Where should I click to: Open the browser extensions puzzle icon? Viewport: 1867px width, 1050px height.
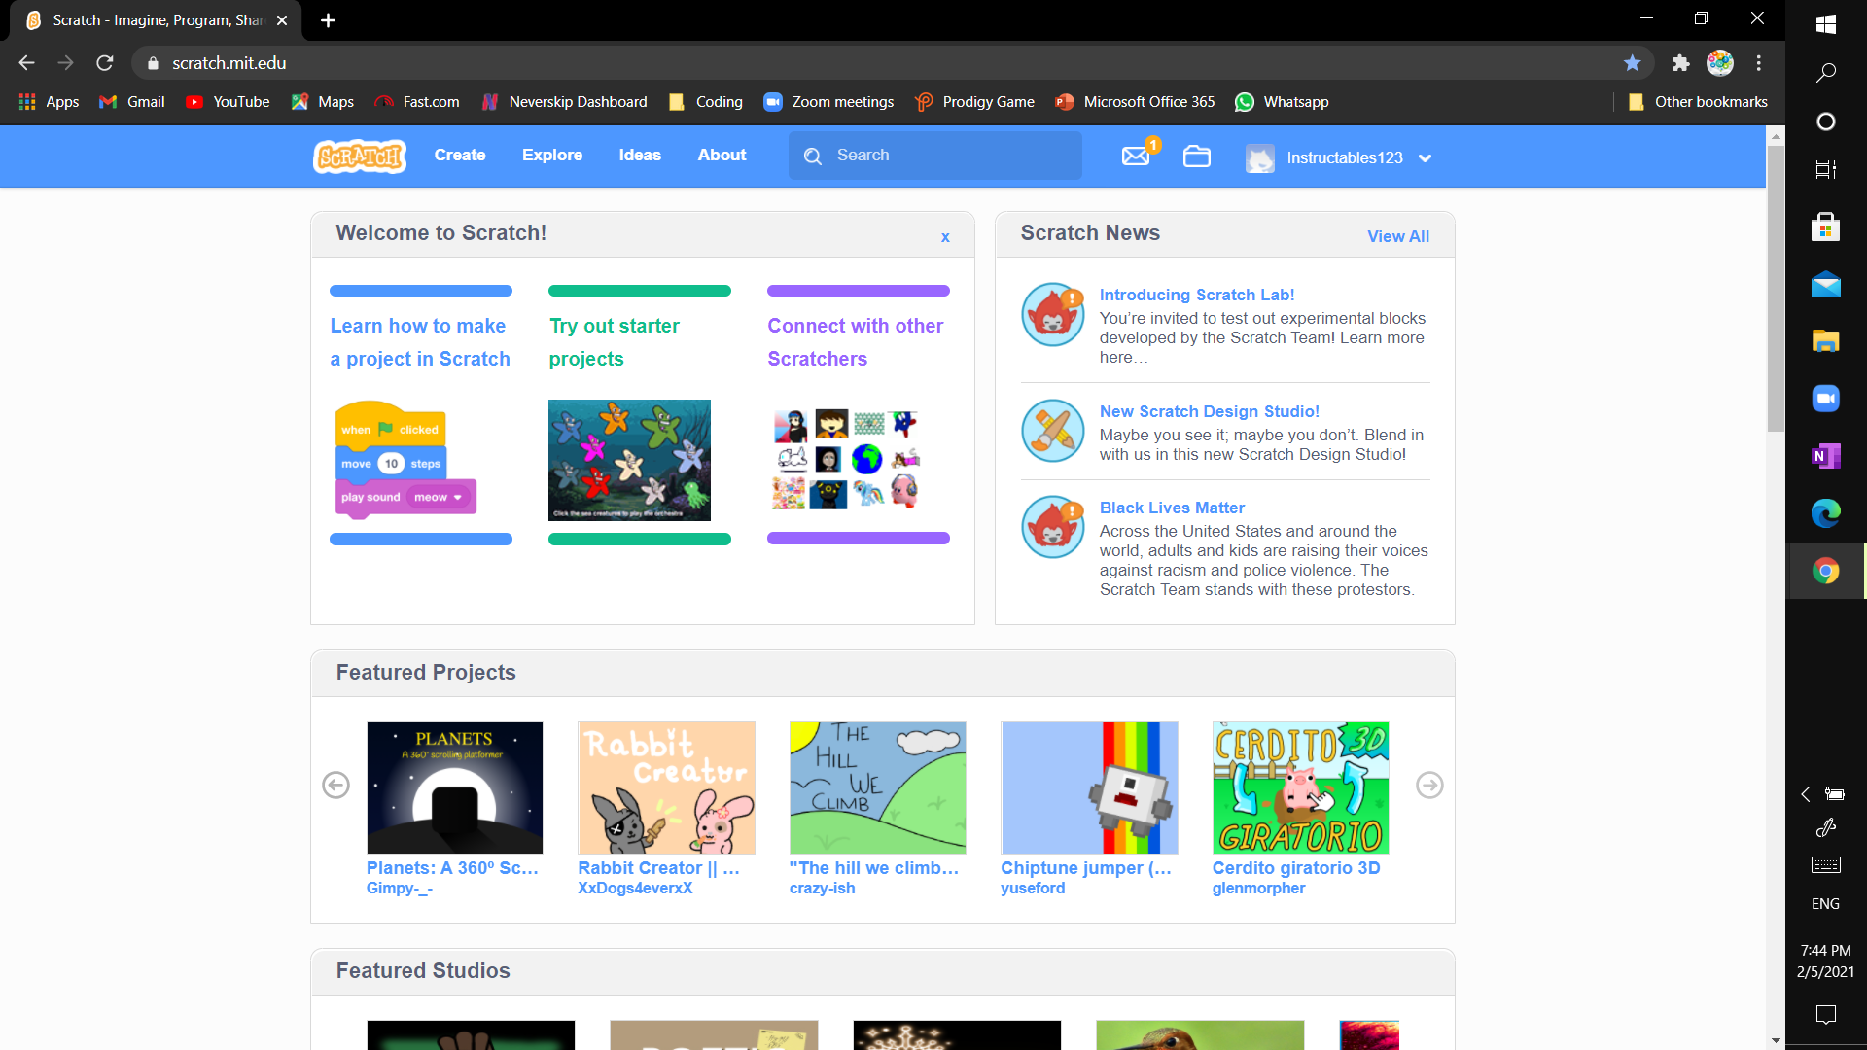pos(1680,62)
